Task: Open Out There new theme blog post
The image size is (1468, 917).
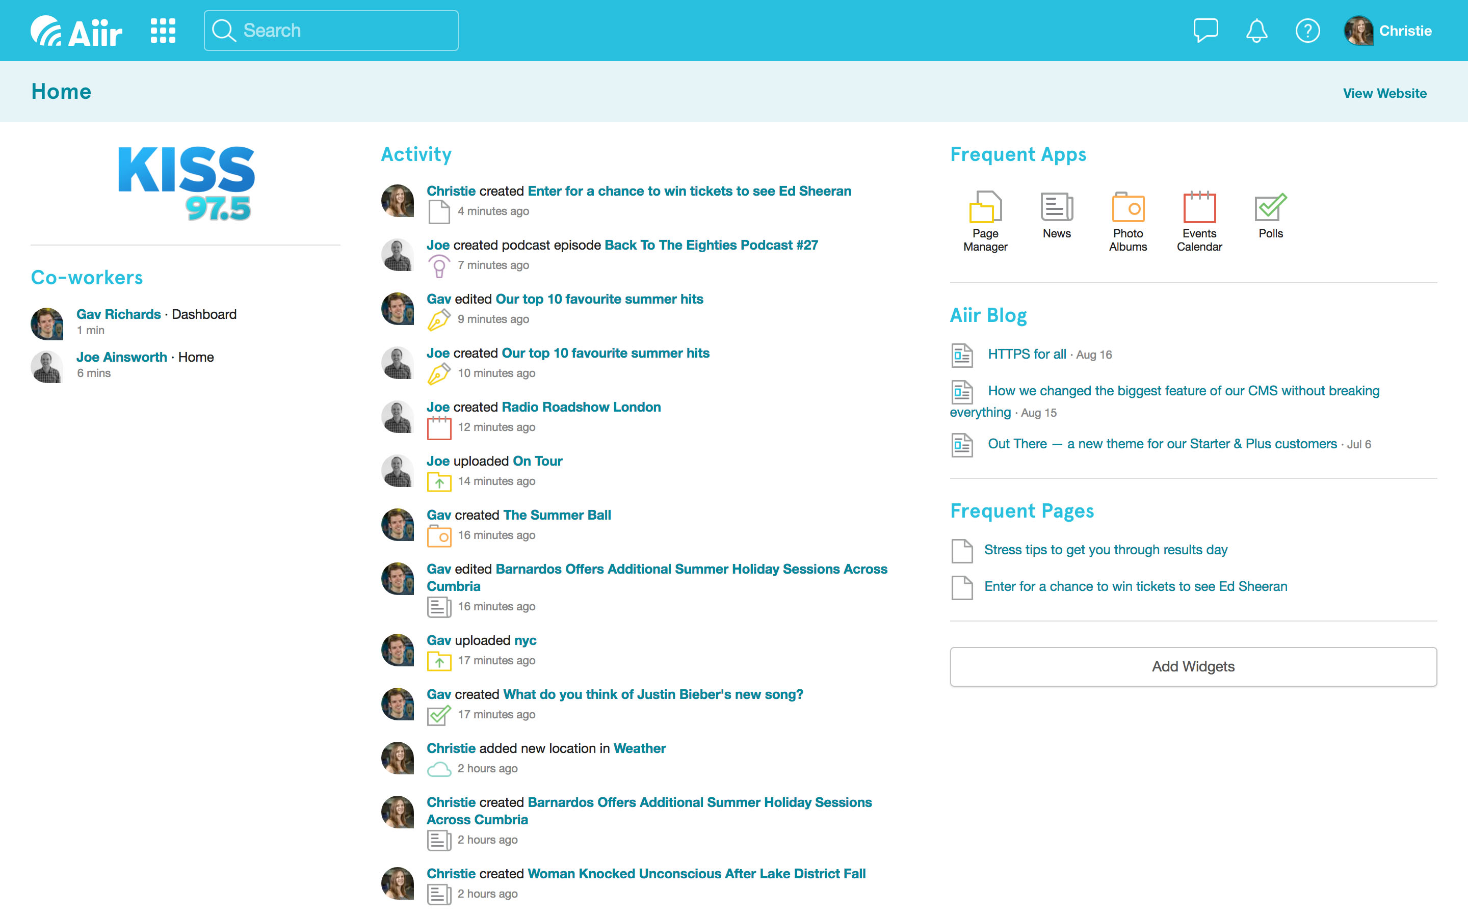Action: (1162, 444)
